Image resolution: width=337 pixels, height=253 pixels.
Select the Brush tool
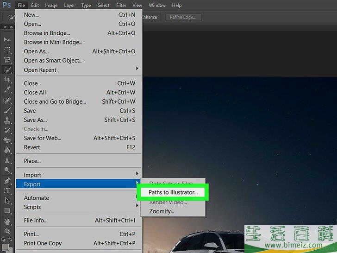tap(7, 111)
